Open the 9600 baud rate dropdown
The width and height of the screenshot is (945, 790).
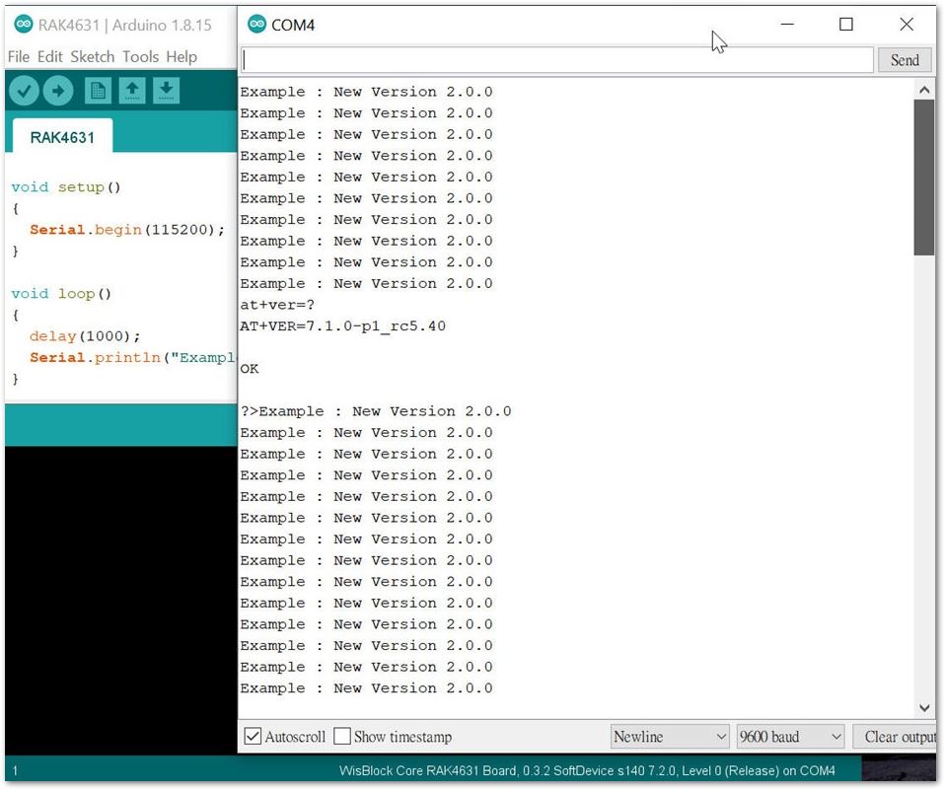point(790,737)
